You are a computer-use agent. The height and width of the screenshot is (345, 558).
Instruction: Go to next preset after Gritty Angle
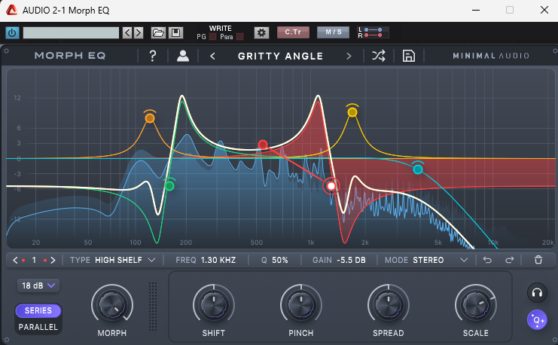349,56
